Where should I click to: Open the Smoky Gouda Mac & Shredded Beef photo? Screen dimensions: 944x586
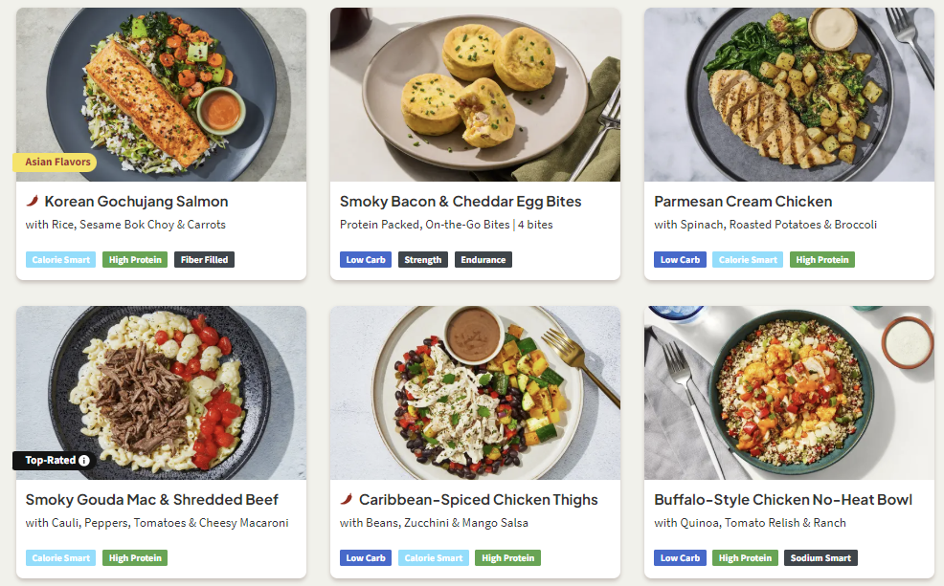click(x=162, y=393)
